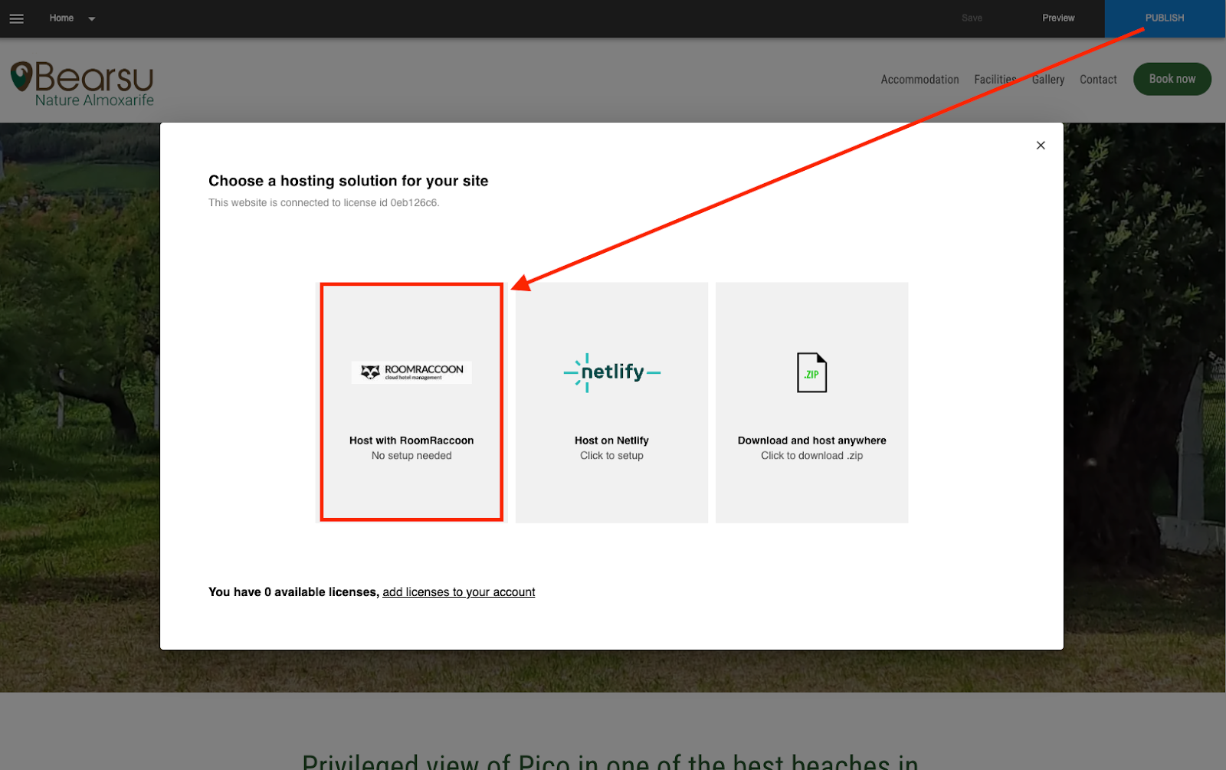Select Download and host anywhere option

[x=811, y=402]
